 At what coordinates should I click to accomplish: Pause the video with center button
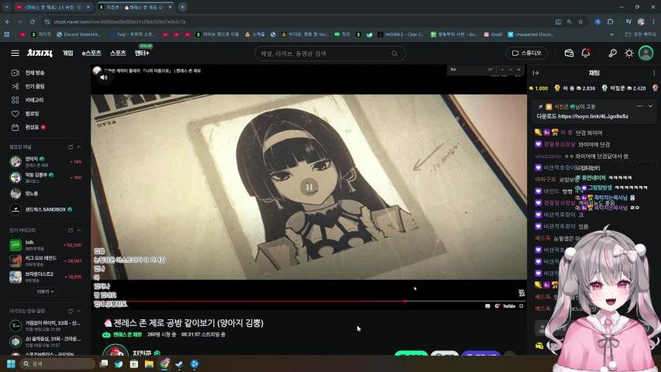tap(309, 187)
